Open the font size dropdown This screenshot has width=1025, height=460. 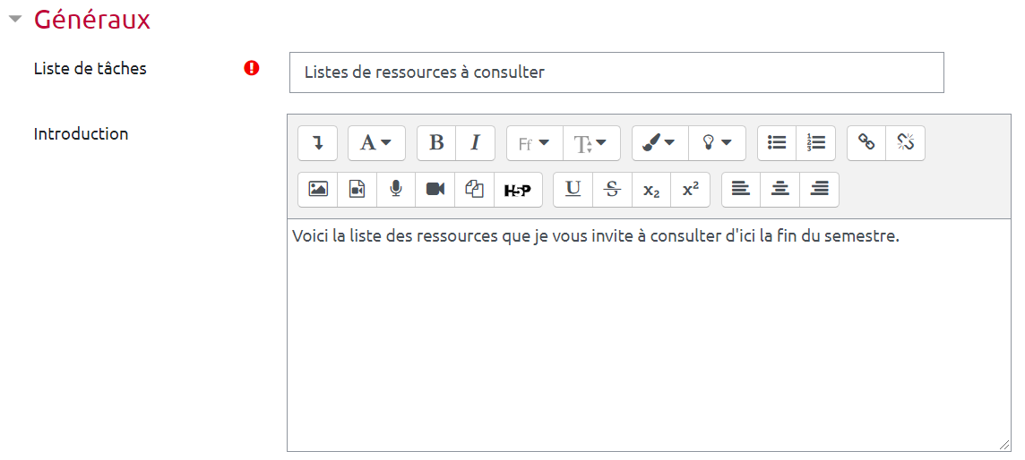tap(590, 143)
